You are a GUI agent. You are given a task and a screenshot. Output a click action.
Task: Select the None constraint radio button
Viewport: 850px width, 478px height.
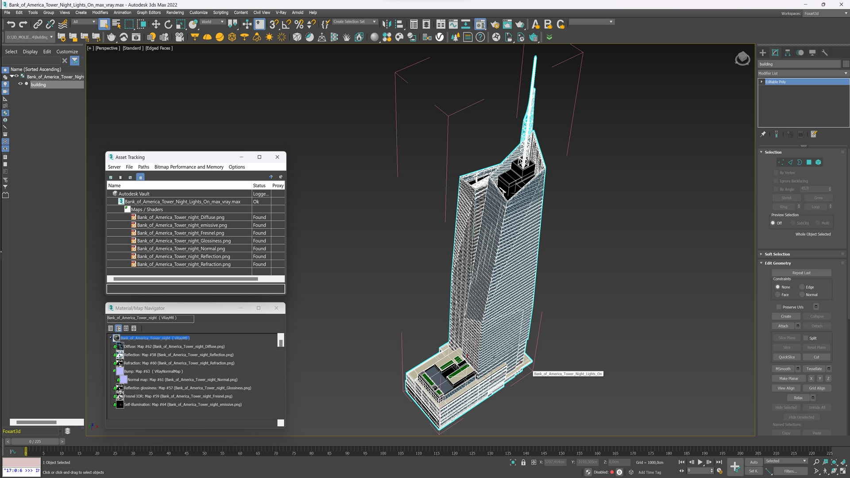click(x=777, y=287)
